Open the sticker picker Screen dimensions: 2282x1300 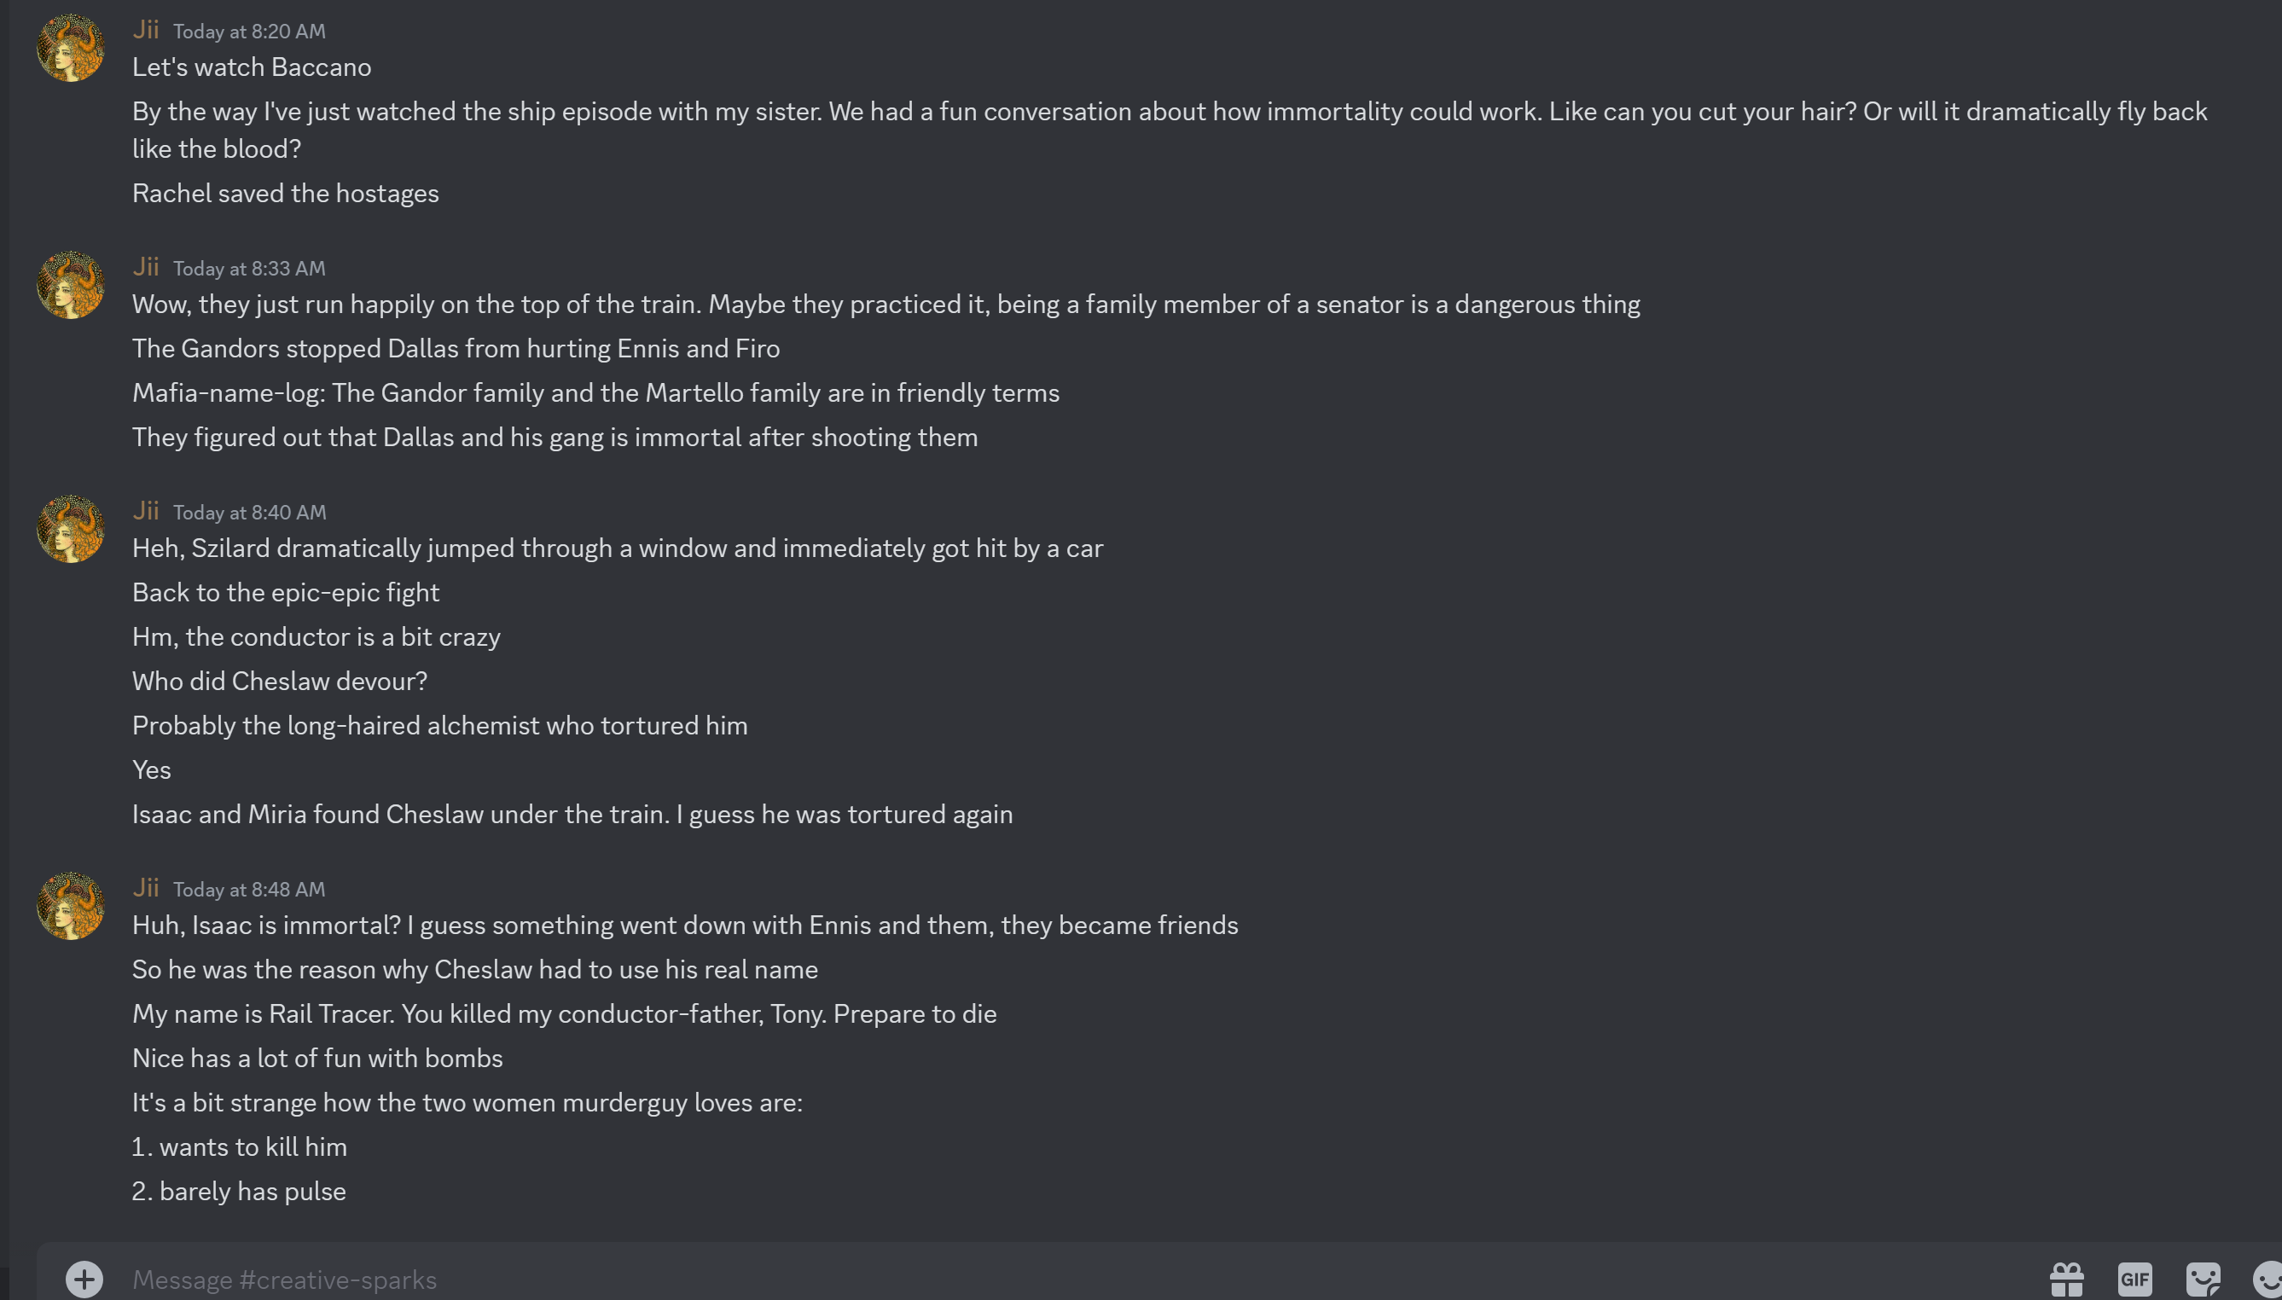2203,1279
